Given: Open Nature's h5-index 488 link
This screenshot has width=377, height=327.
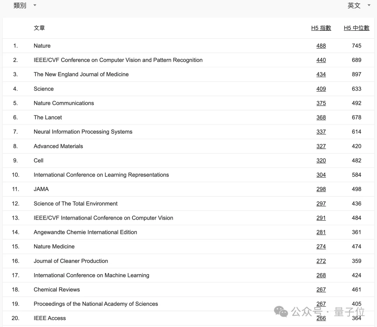Looking at the screenshot, I should [321, 46].
